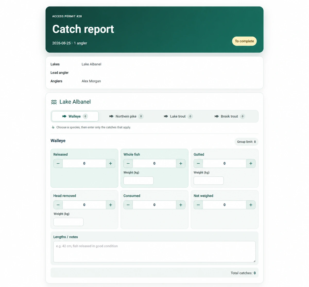Viewport: 309px width, 287px height.
Task: Switch to the Northern pike tab
Action: click(126, 116)
